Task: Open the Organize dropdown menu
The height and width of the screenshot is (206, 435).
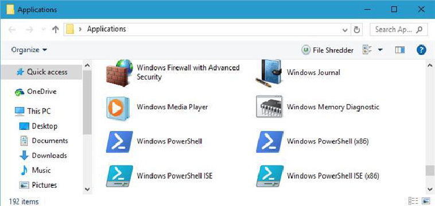Action: 29,50
